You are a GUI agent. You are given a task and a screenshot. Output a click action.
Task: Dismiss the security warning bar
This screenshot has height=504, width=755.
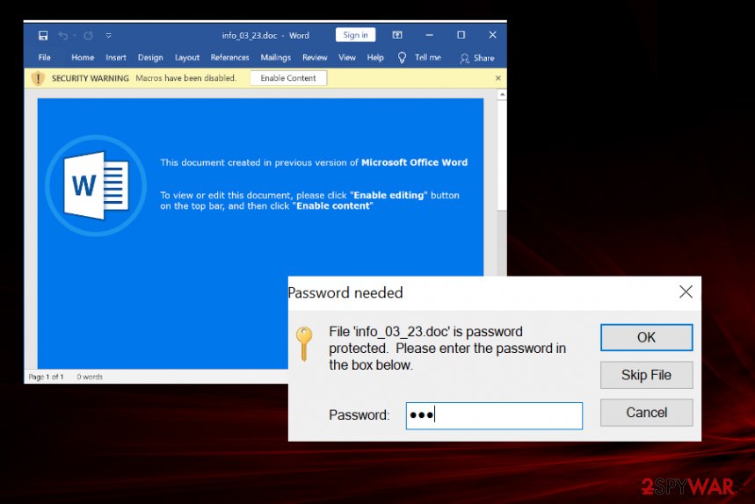pyautogui.click(x=497, y=78)
